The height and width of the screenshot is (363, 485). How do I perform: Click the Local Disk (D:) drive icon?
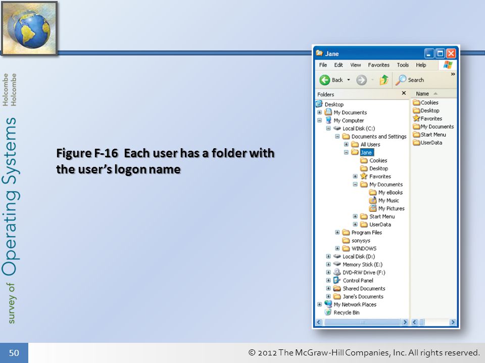click(337, 256)
